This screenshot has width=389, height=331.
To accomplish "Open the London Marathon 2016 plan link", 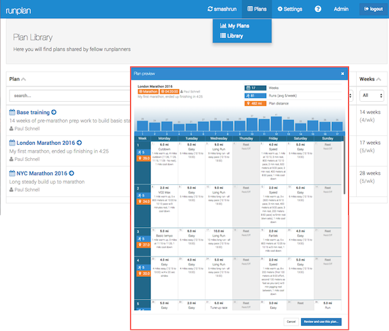I will pos(46,143).
